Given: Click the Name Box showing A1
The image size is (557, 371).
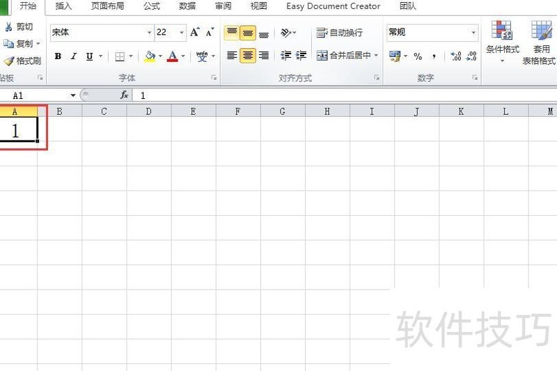Looking at the screenshot, I should pyautogui.click(x=34, y=95).
